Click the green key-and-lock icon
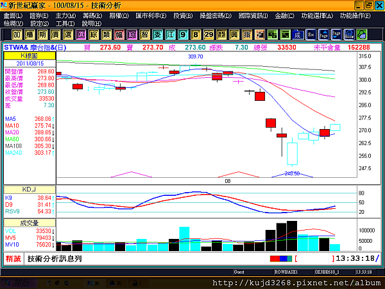Screen dimensions: 385x289 pyautogui.click(x=362, y=35)
